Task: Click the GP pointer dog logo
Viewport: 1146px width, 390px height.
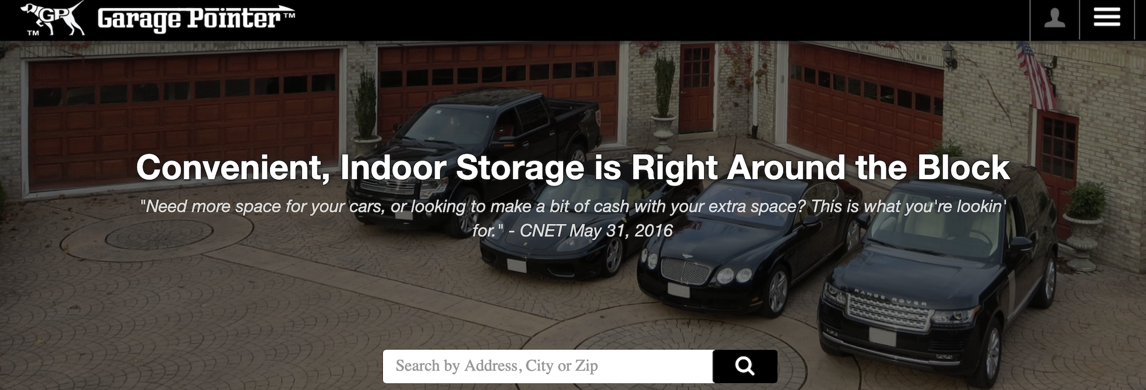Action: click(x=53, y=19)
